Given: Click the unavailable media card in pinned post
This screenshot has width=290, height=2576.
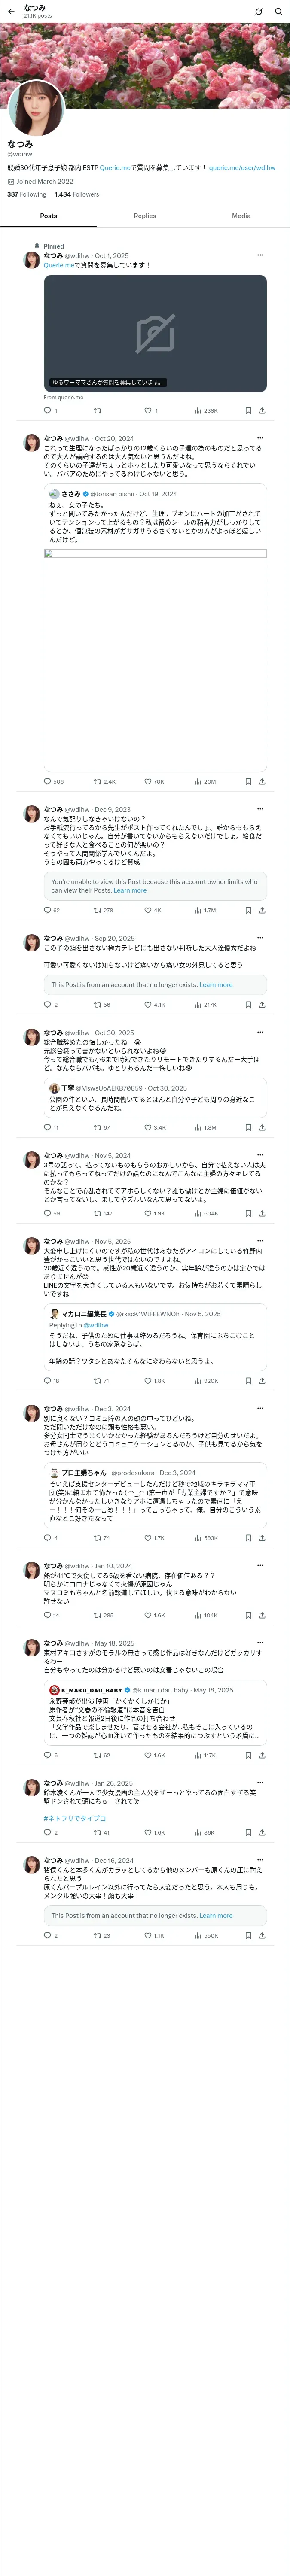Looking at the screenshot, I should 155,333.
